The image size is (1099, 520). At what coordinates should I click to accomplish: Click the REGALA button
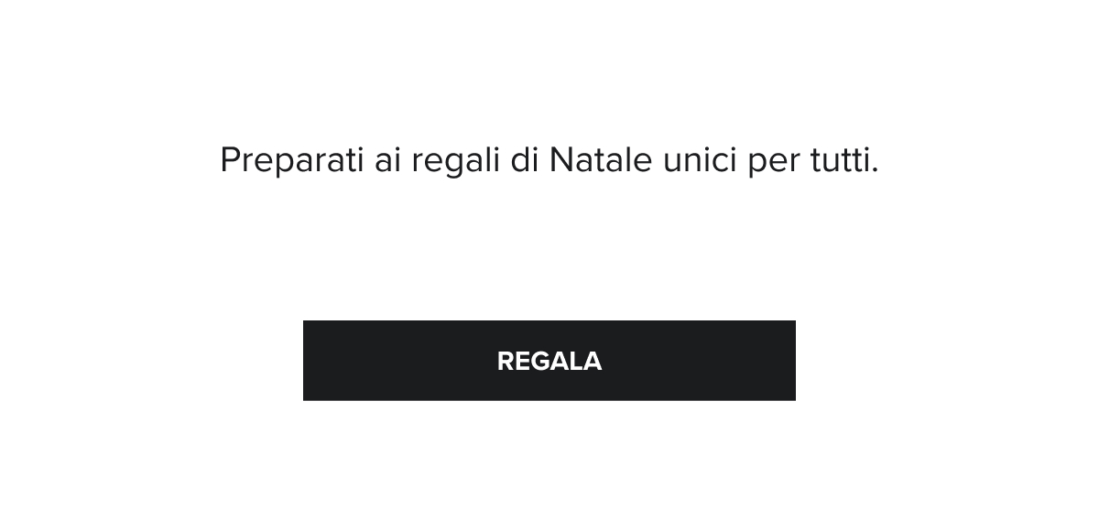pos(549,361)
